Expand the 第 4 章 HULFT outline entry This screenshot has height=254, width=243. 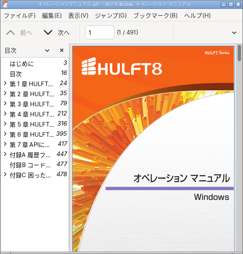(5, 114)
